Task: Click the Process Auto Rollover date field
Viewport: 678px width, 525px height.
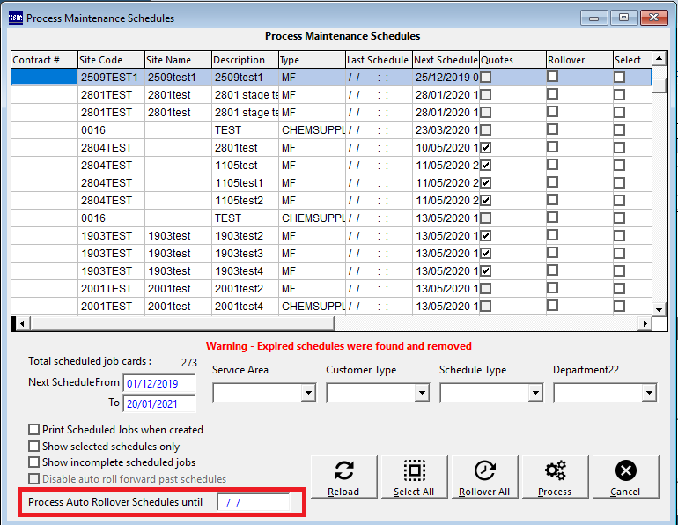Action: tap(253, 502)
